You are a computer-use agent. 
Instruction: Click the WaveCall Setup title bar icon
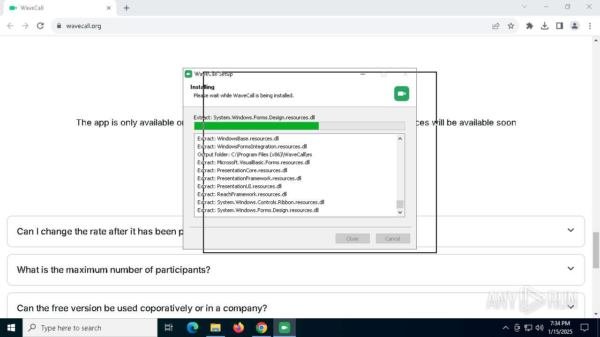[x=188, y=74]
